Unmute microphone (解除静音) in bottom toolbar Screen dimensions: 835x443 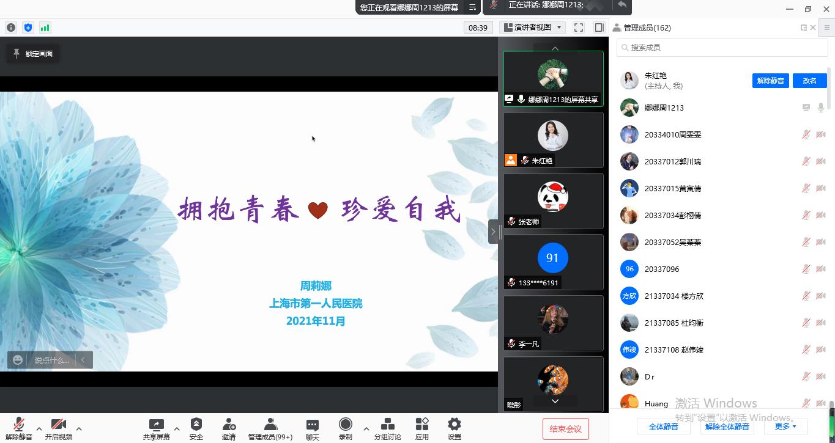pyautogui.click(x=19, y=428)
